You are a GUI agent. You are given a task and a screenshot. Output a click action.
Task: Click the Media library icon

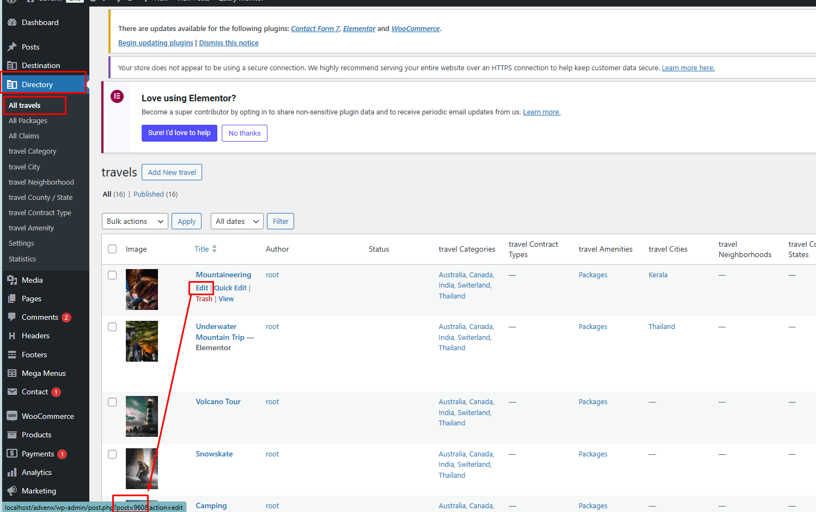point(12,280)
